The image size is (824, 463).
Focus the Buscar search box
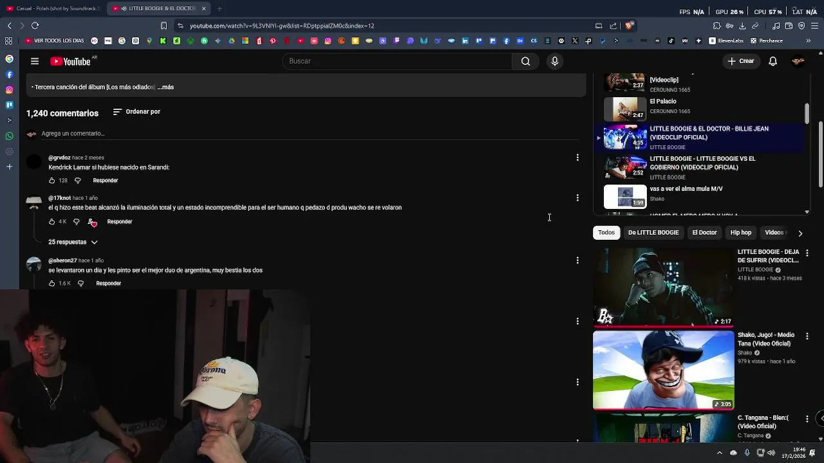tap(397, 61)
